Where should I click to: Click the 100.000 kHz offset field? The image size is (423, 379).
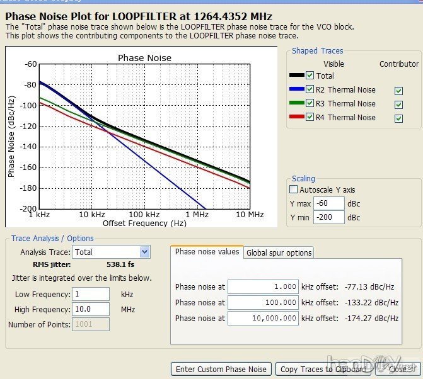263,302
